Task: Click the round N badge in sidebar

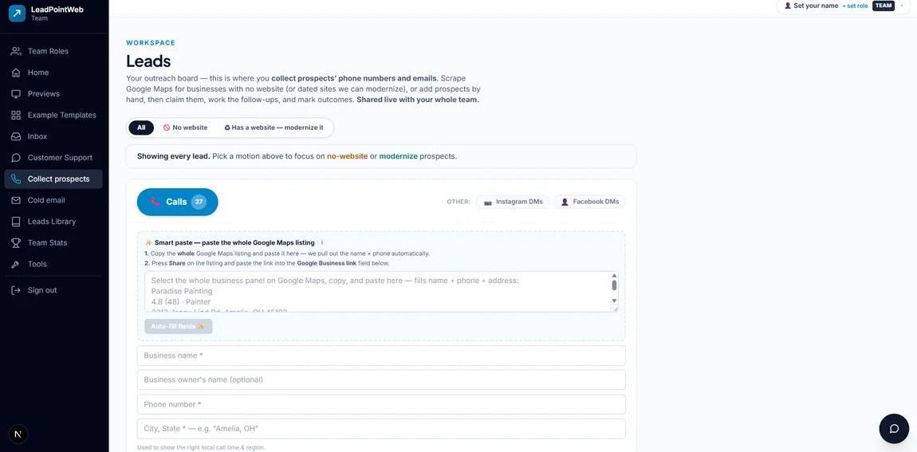Action: pyautogui.click(x=18, y=434)
